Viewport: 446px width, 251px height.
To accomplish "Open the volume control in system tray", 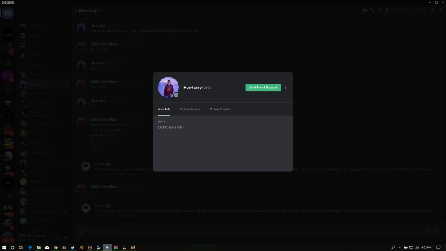I will click(x=417, y=247).
